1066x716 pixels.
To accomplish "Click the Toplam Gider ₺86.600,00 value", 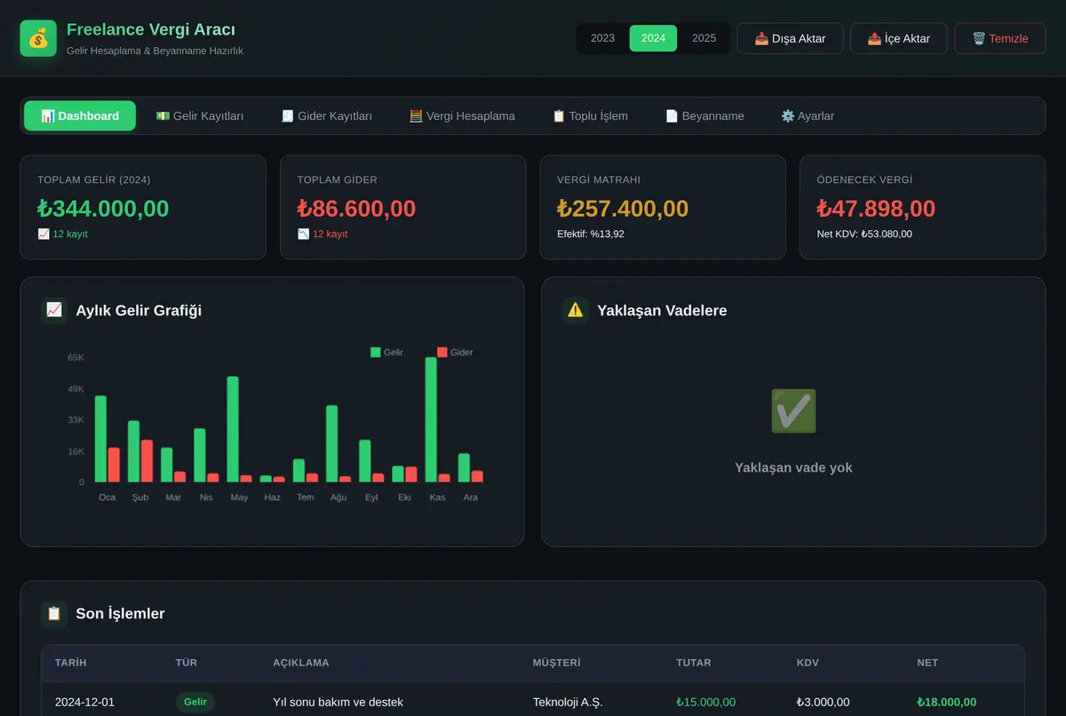I will point(356,209).
